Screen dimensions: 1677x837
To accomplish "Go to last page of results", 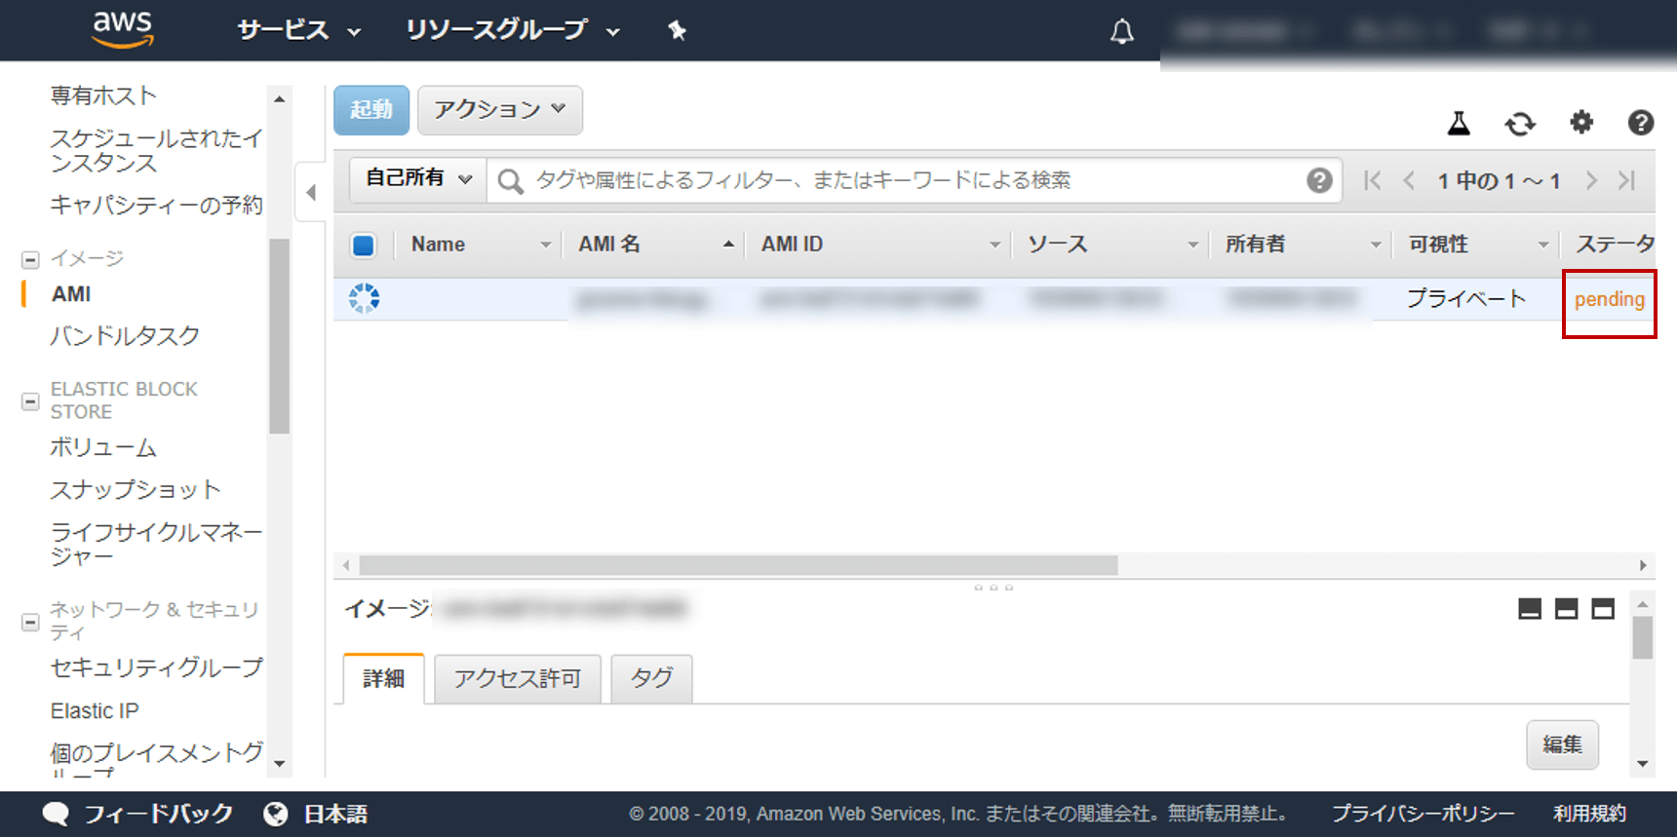I will [1627, 180].
